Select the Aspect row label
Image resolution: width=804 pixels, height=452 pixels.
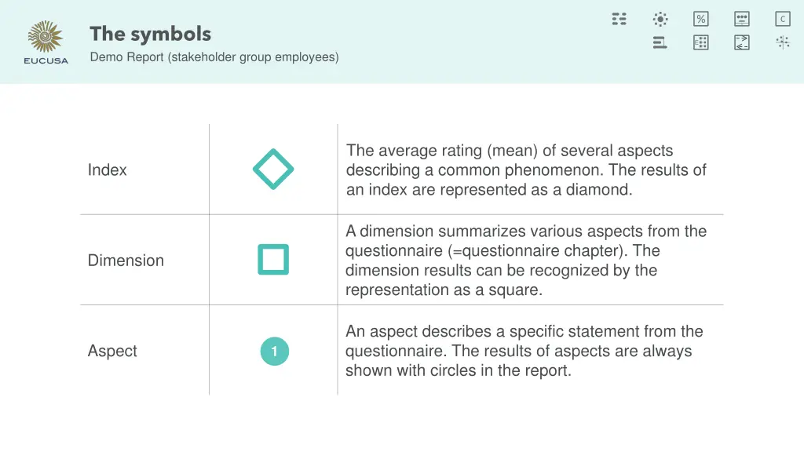pos(112,351)
